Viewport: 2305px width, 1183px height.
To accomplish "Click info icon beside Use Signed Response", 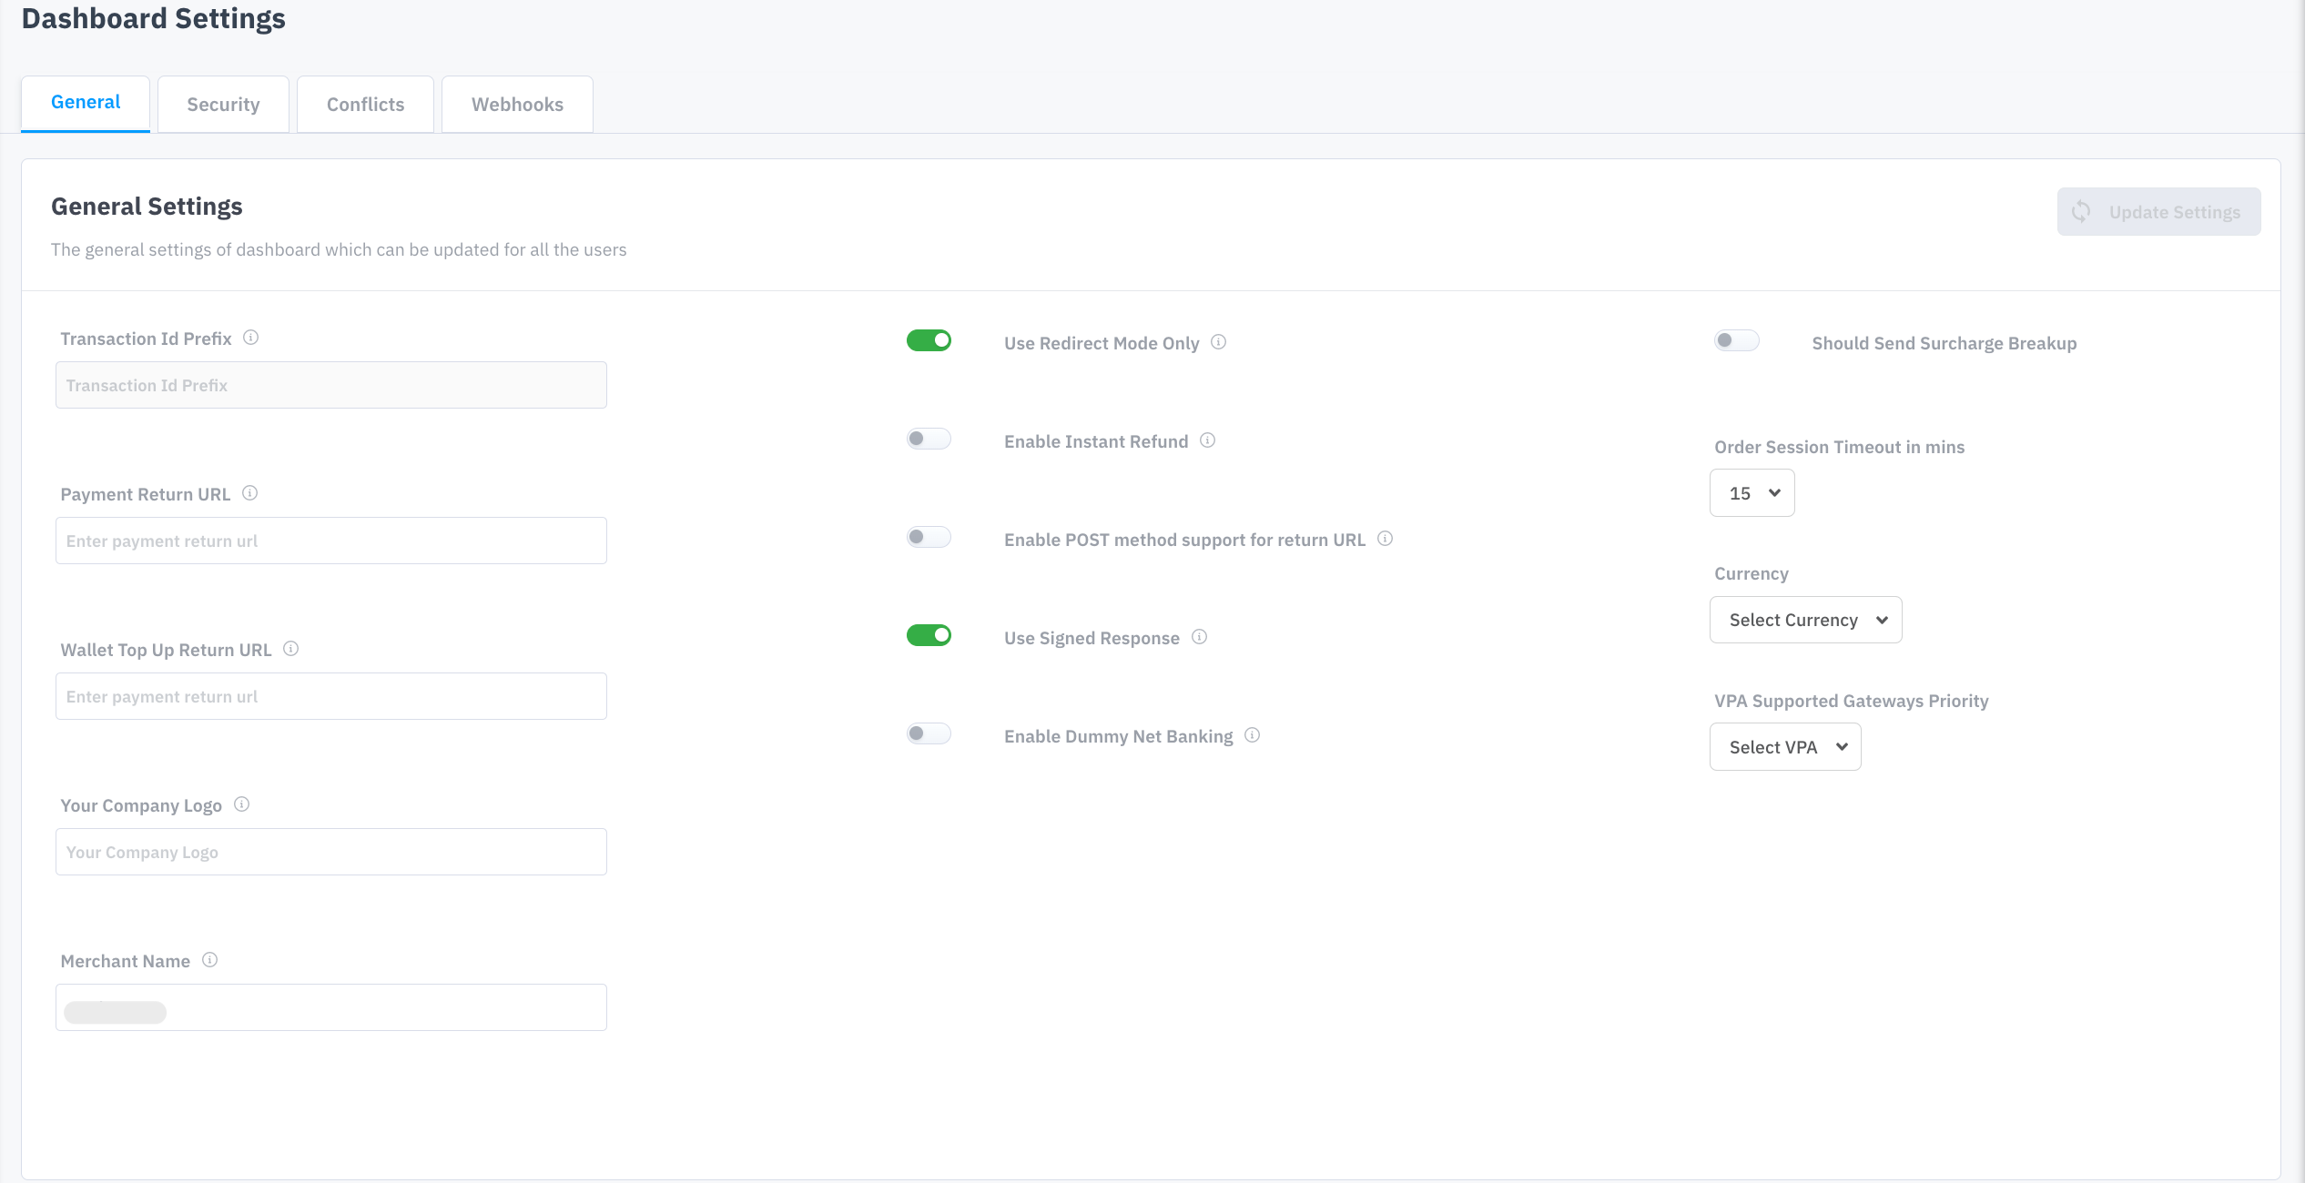I will (x=1200, y=637).
